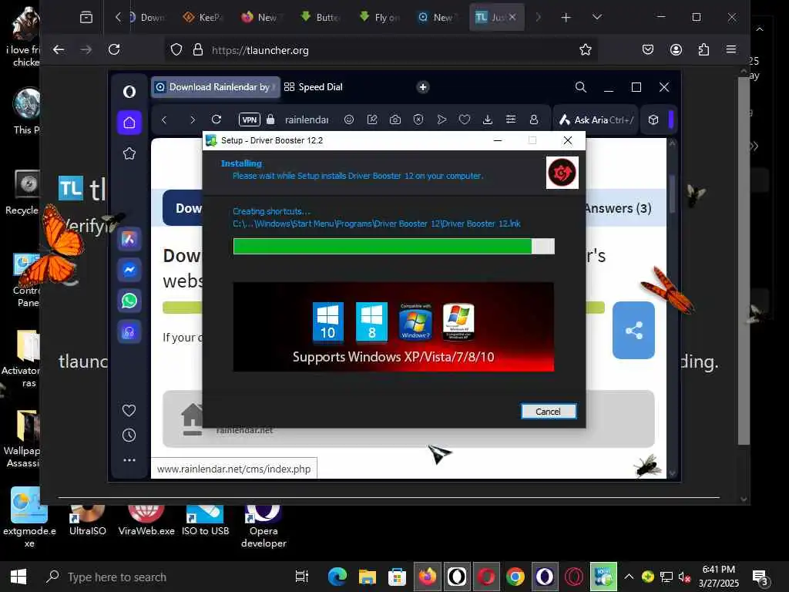Click the Windows 8 logo in setup banner
The height and width of the screenshot is (592, 789).
[x=371, y=321]
